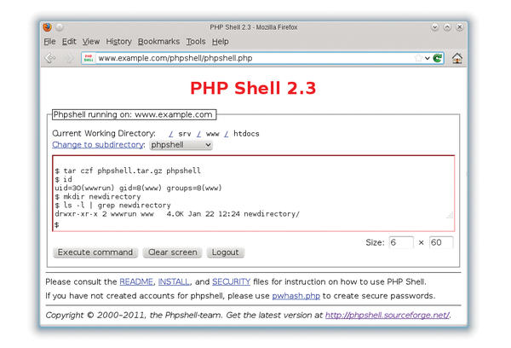Bookmark page with the star icon
The image size is (511, 348).
(418, 58)
